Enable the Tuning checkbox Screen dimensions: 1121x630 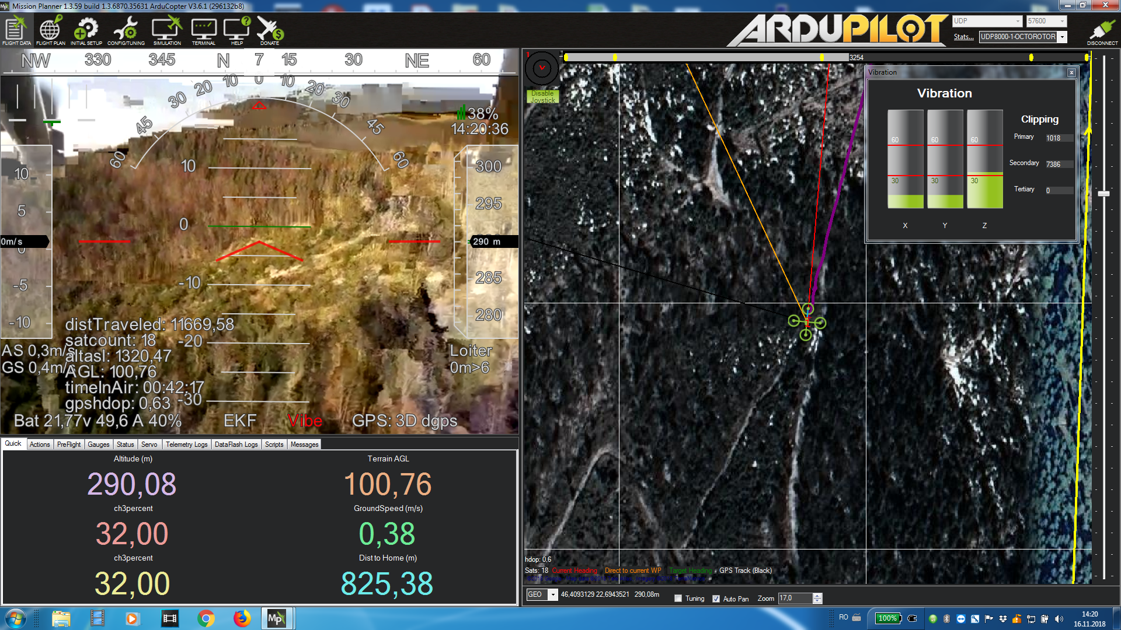[678, 598]
